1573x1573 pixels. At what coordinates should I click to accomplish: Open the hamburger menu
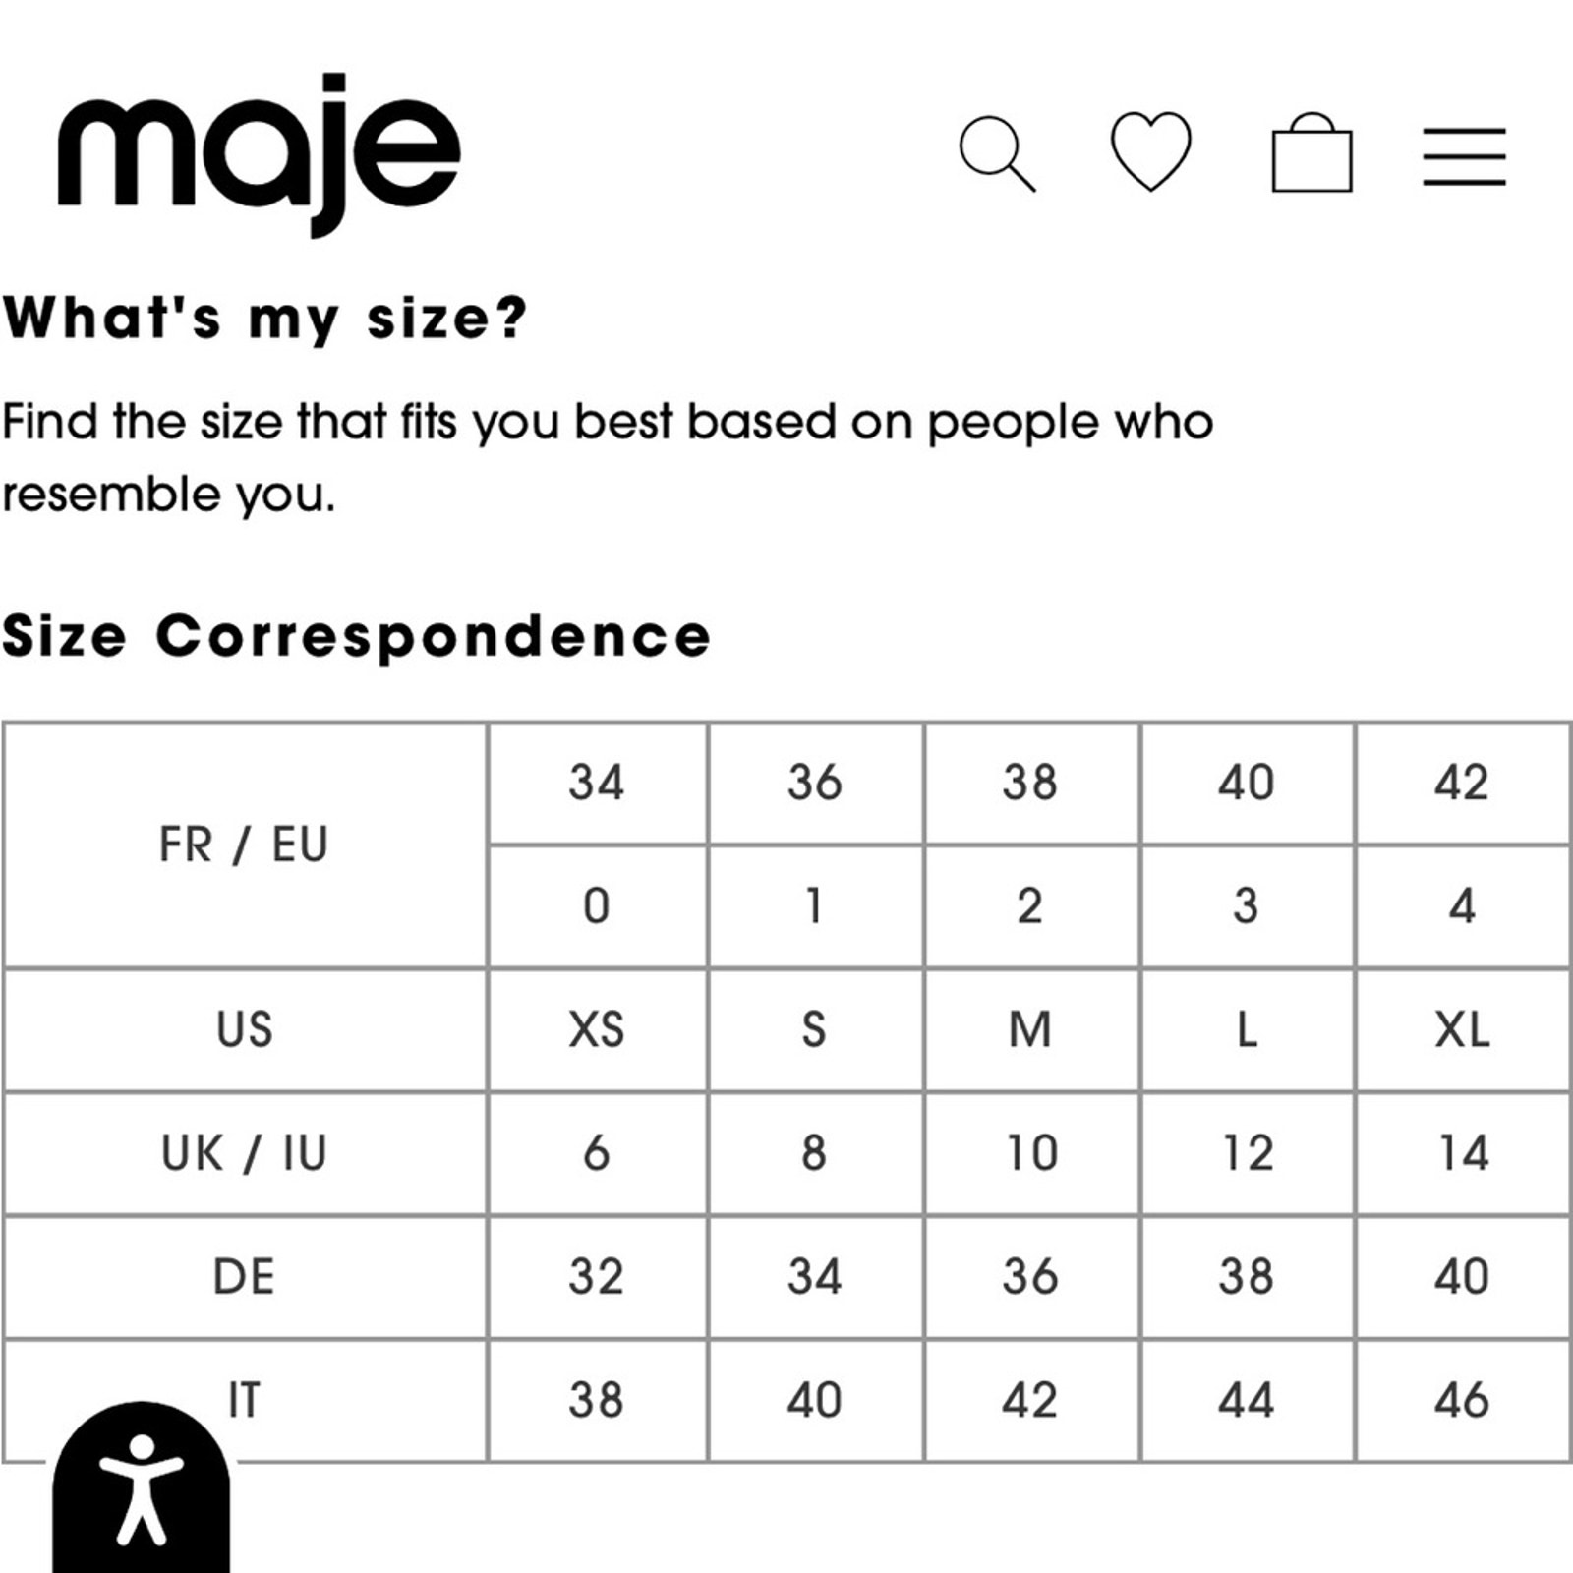pyautogui.click(x=1464, y=156)
